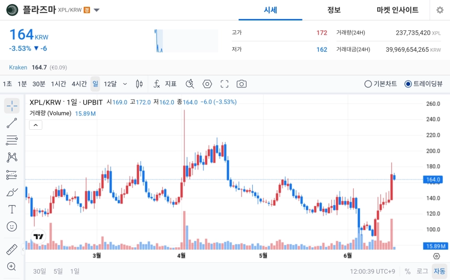Select the crosshair cursor tool
Image resolution: width=450 pixels, height=280 pixels.
12,106
